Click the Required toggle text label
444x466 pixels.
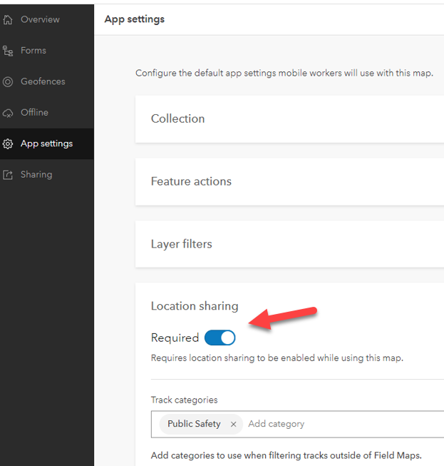pos(175,338)
